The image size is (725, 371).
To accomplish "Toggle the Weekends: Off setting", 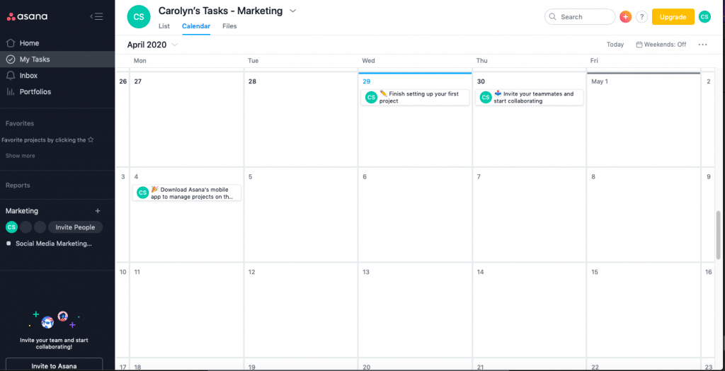I will coord(661,45).
